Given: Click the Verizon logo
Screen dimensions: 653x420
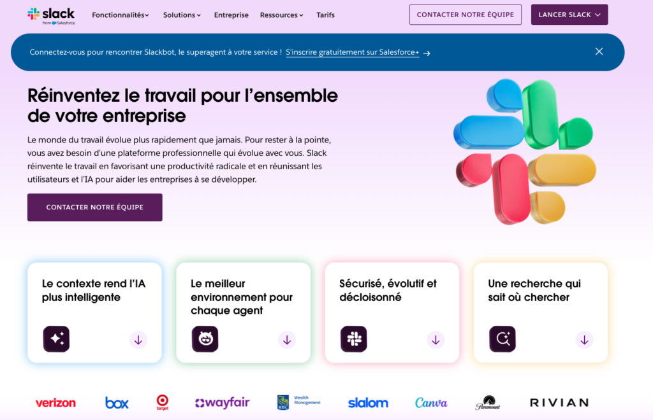Looking at the screenshot, I should tap(55, 402).
